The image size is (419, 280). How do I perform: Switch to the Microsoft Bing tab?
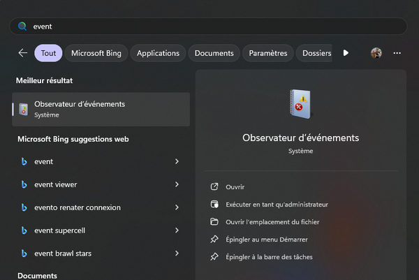[x=97, y=53]
